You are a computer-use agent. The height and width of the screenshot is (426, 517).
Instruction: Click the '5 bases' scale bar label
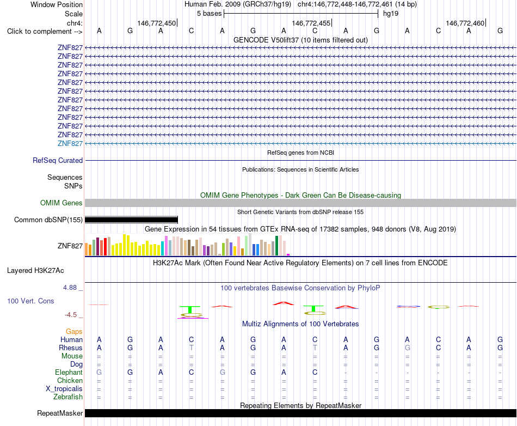210,14
